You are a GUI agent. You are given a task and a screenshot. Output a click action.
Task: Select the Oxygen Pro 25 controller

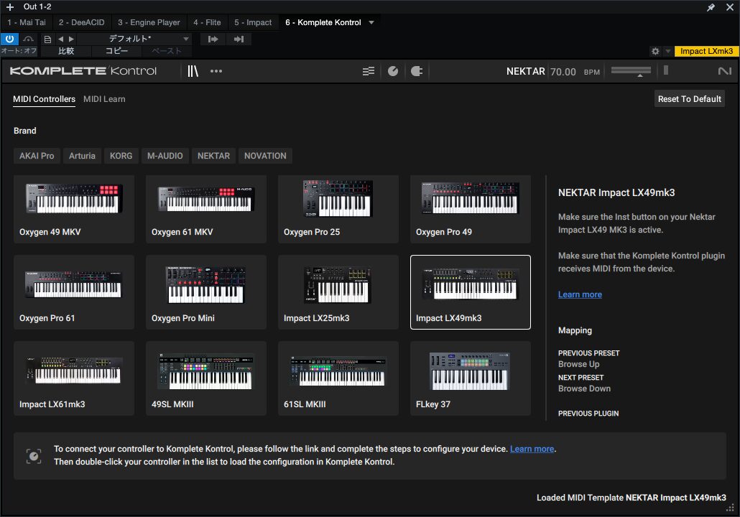click(x=338, y=209)
